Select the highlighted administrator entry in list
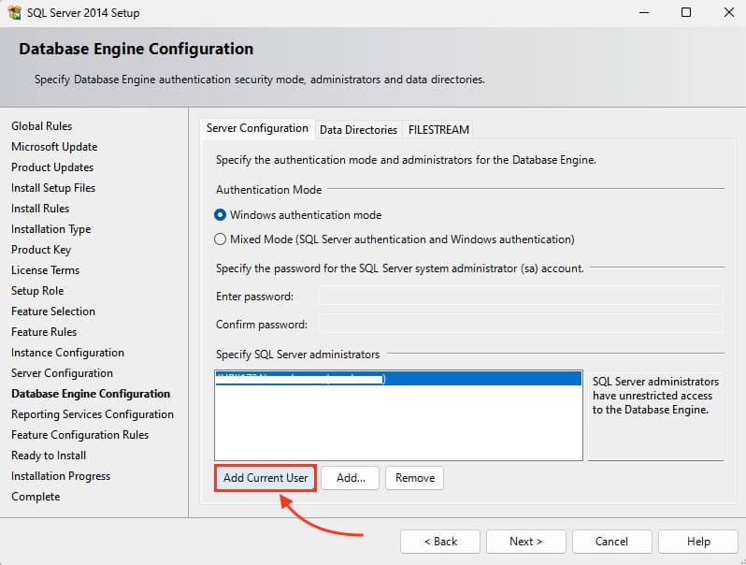 coord(397,379)
